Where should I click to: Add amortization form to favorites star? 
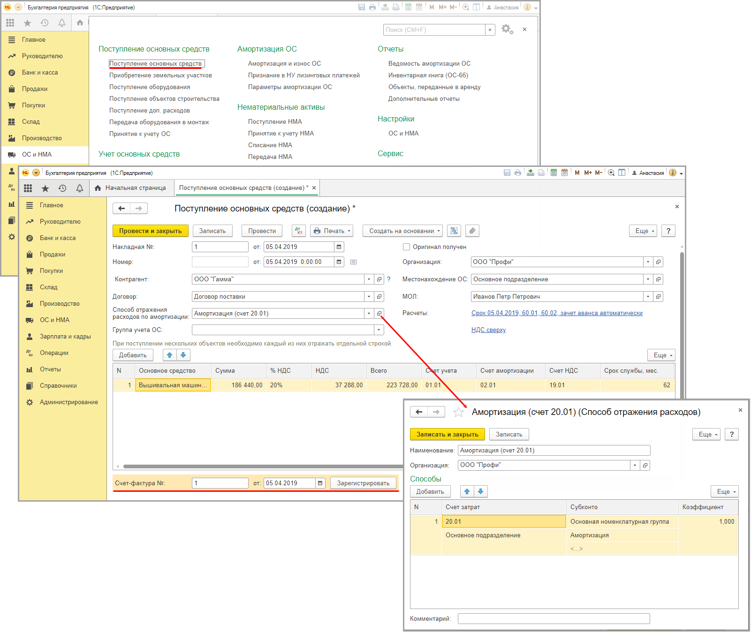point(458,412)
